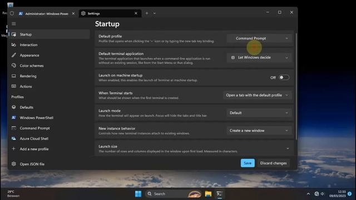The image size is (356, 200).
Task: Close the Settings tab
Action: (x=136, y=13)
